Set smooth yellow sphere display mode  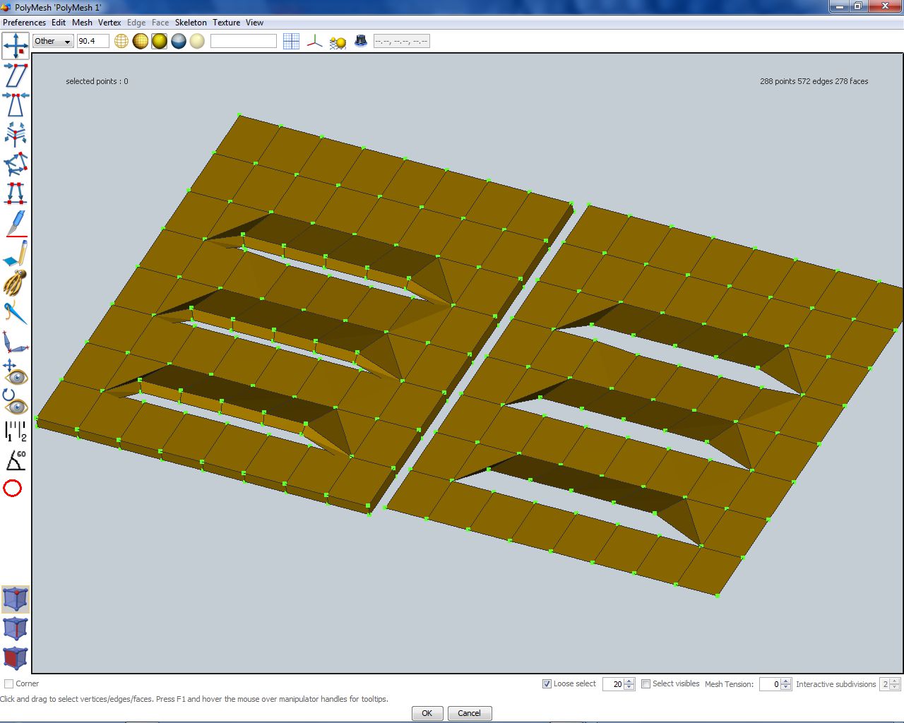pyautogui.click(x=160, y=41)
